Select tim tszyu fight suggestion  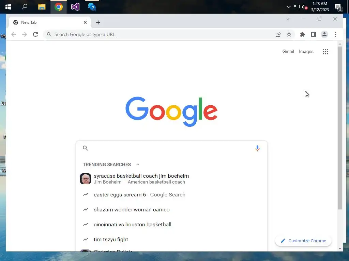point(171,240)
